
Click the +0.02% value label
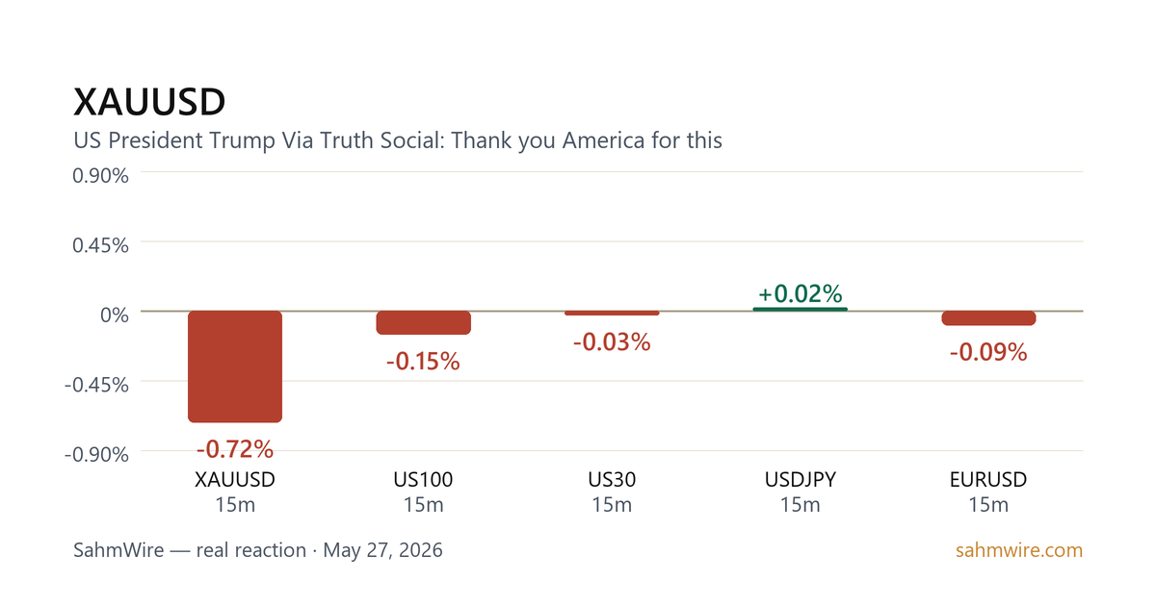(x=801, y=292)
